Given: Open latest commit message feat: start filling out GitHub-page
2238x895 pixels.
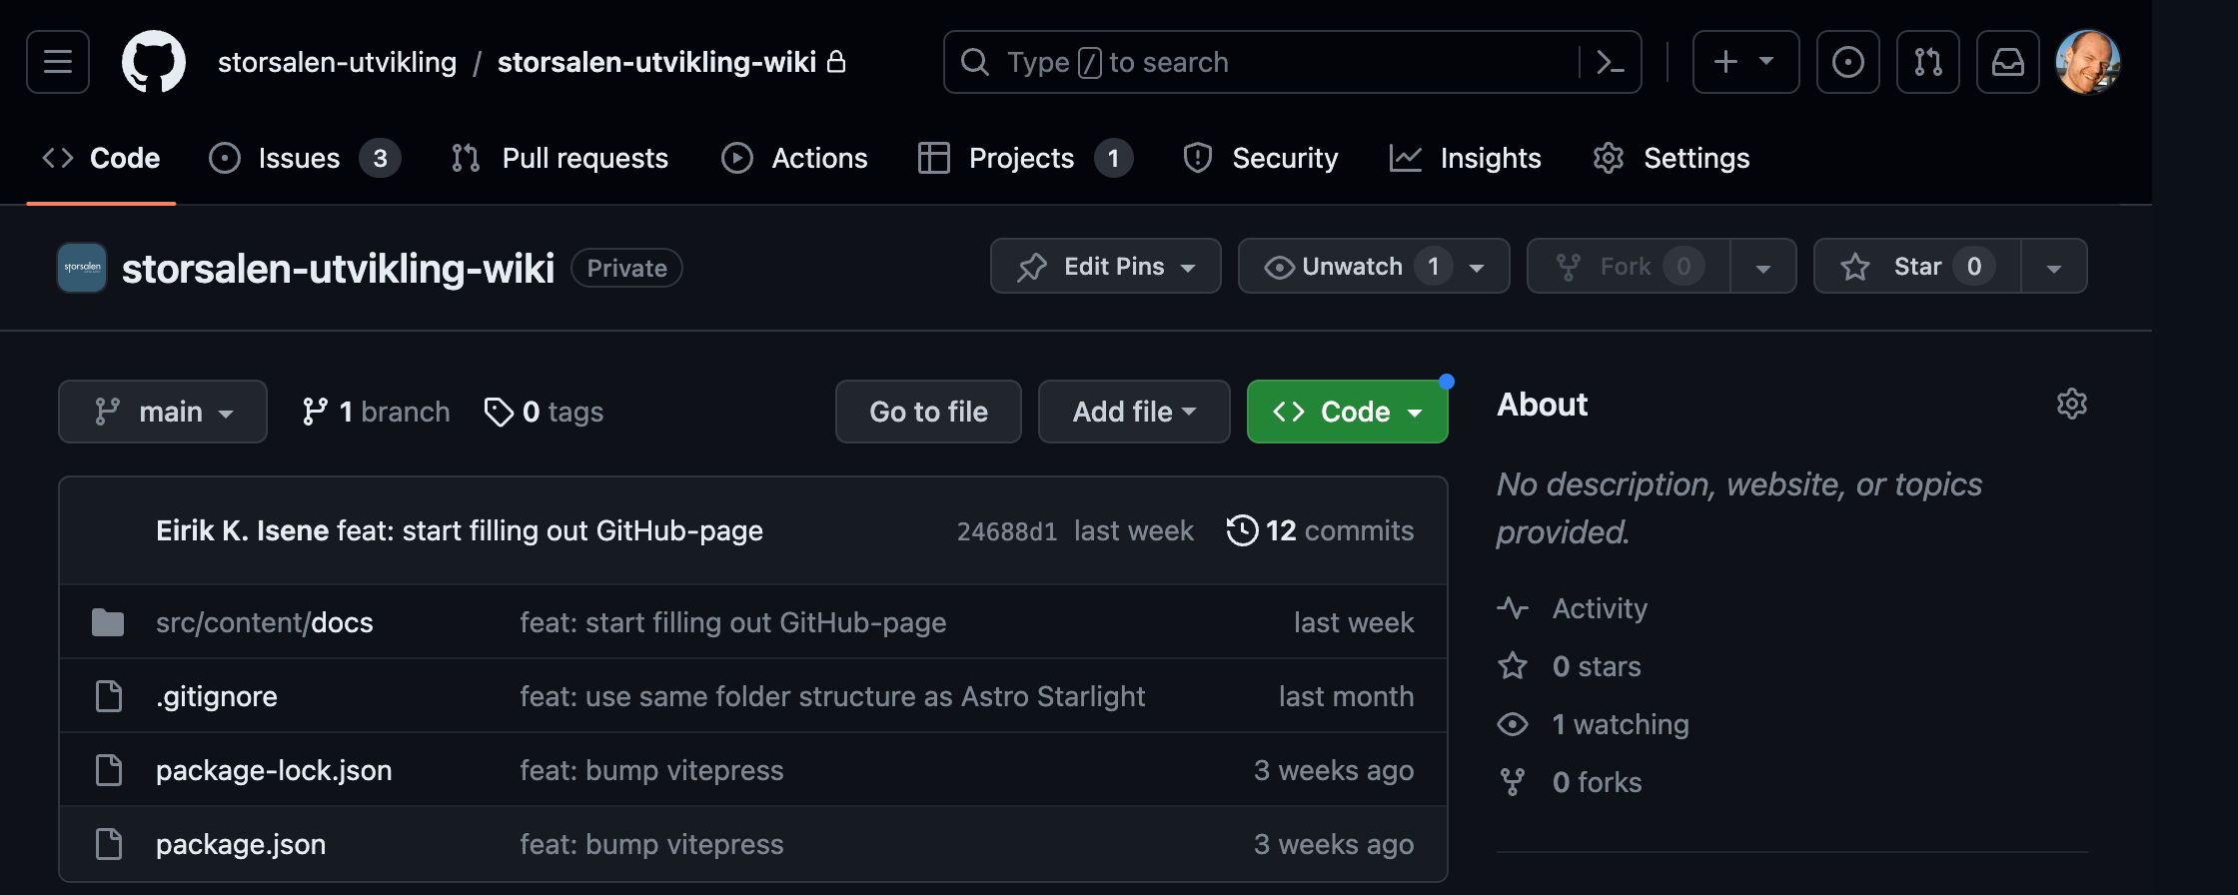Looking at the screenshot, I should pos(551,530).
